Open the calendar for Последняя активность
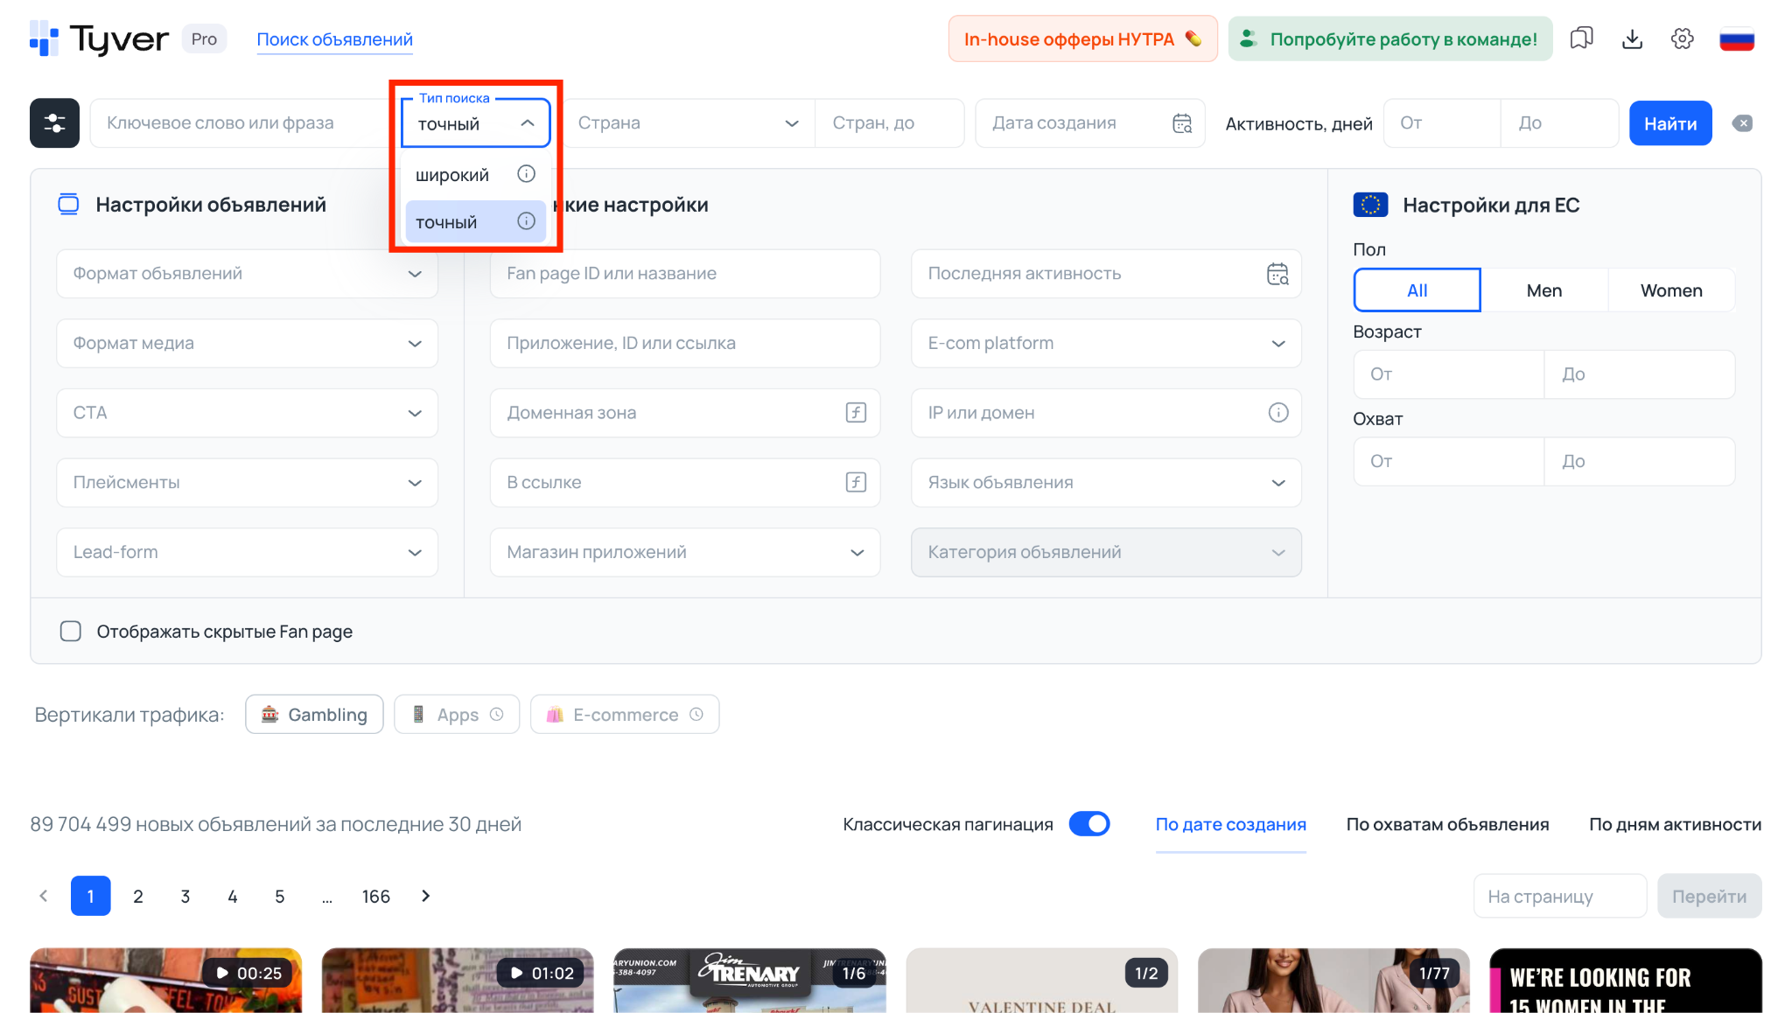Screen dimensions: 1792x1013 point(1278,274)
